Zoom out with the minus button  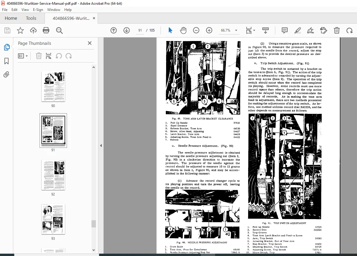196,30
